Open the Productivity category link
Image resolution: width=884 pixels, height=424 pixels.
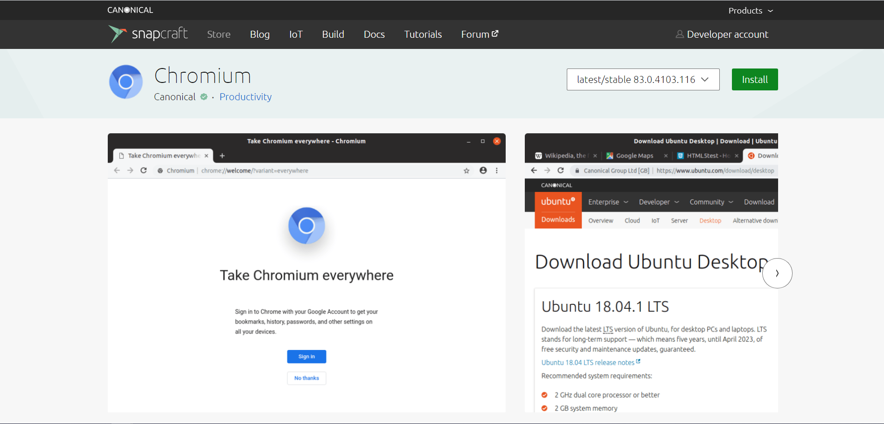coord(245,97)
